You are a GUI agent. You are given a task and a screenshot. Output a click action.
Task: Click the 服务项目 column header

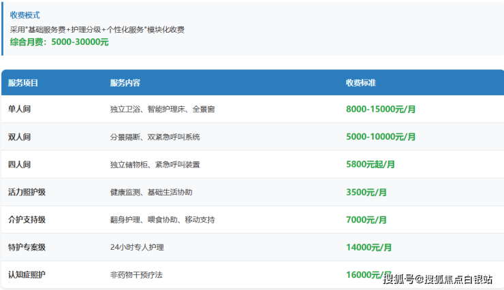[23, 83]
